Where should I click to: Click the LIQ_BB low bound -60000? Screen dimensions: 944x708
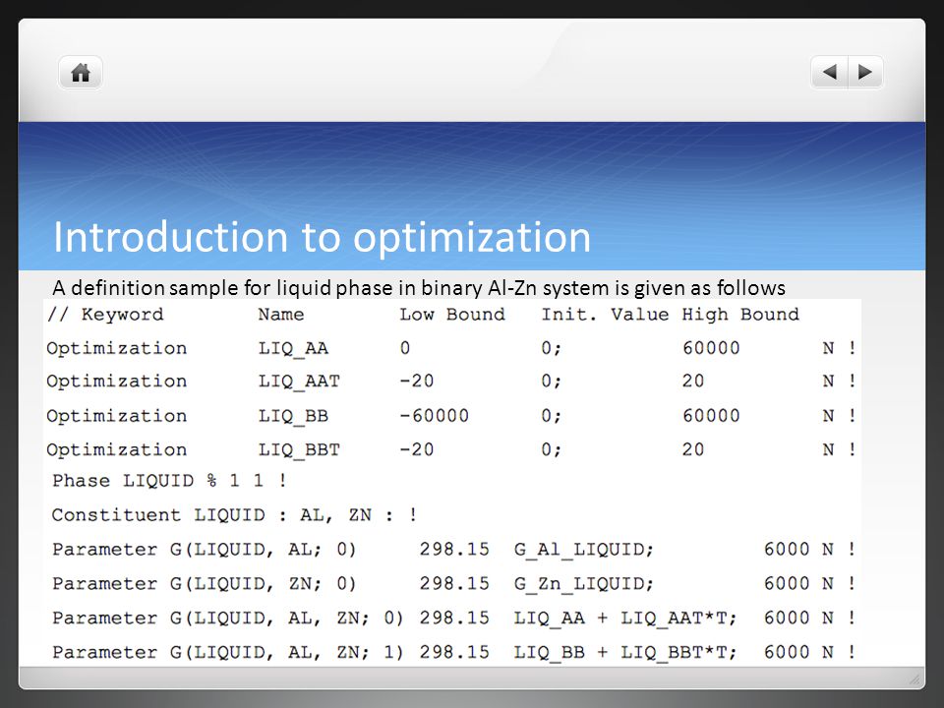click(435, 415)
